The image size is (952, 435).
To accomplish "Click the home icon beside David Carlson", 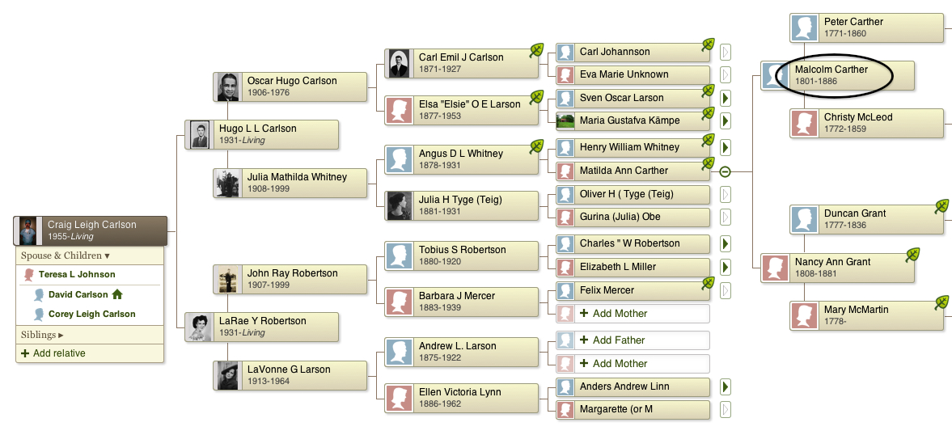I will [117, 294].
